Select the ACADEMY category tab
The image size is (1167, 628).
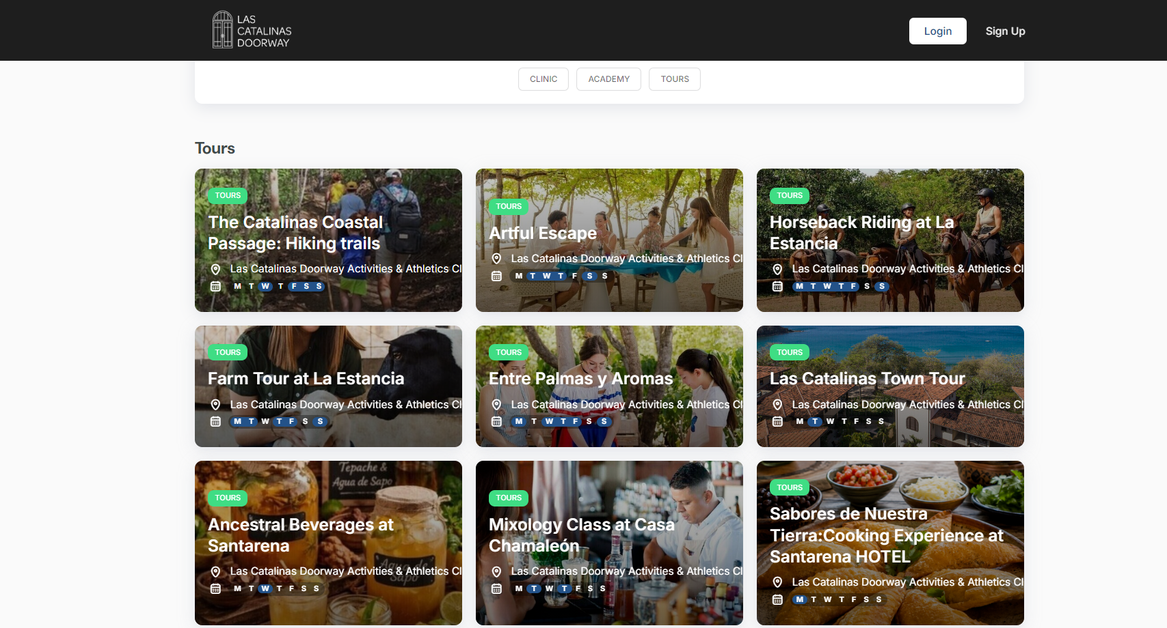(x=608, y=79)
